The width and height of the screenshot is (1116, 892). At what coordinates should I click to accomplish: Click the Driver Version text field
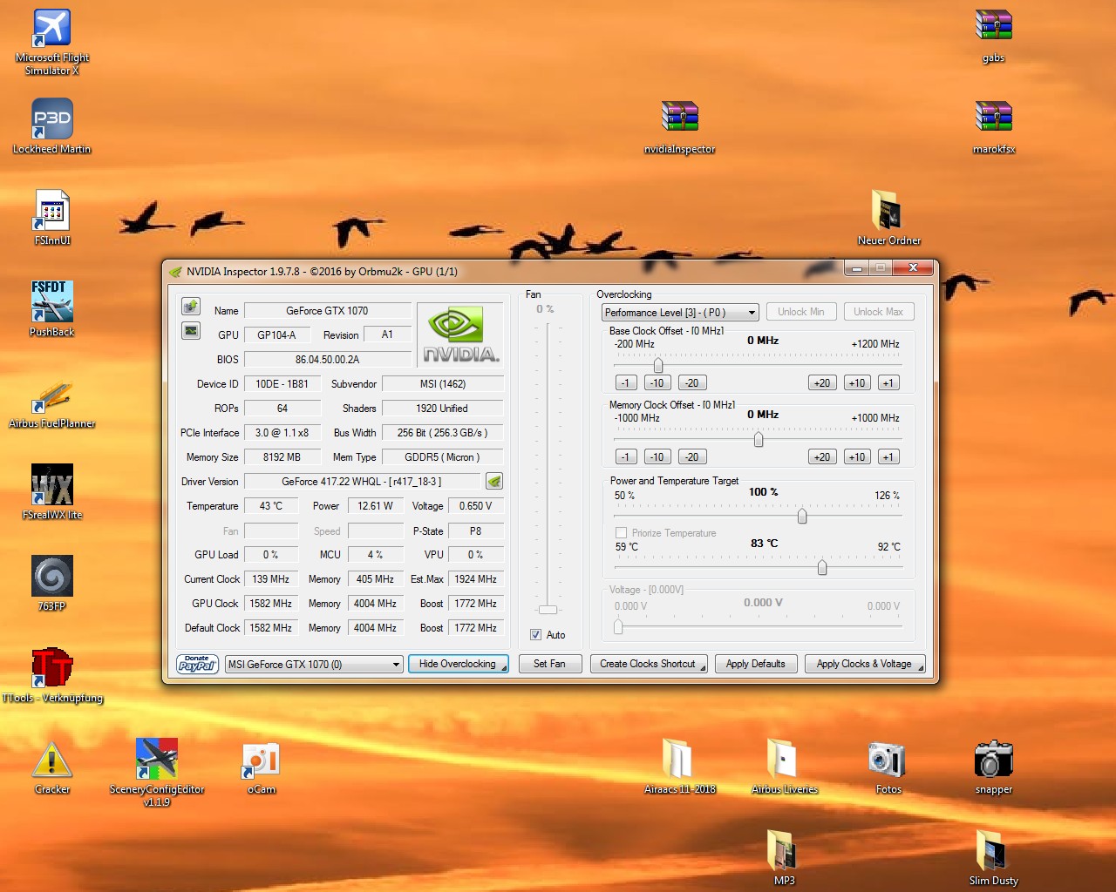[x=362, y=482]
